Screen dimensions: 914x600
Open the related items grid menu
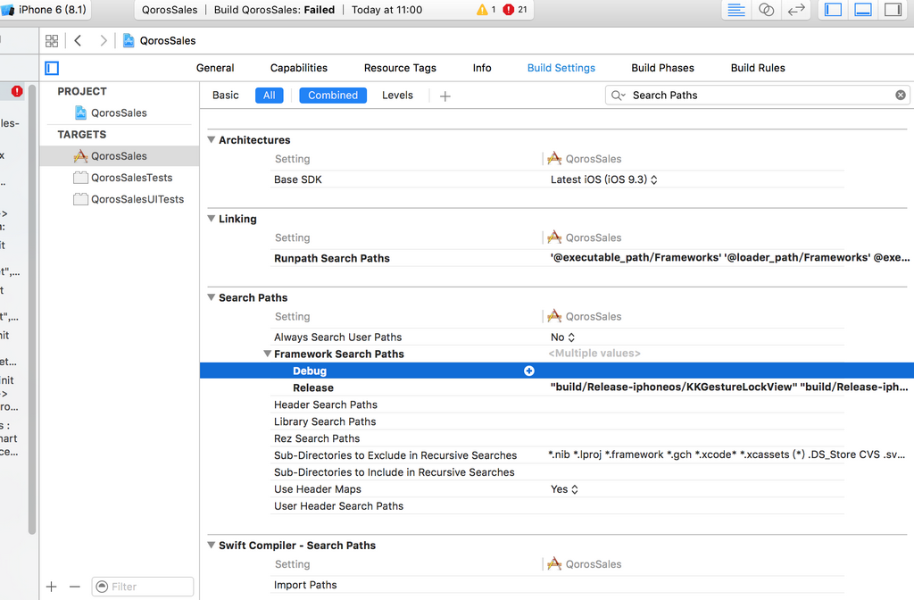pos(52,41)
